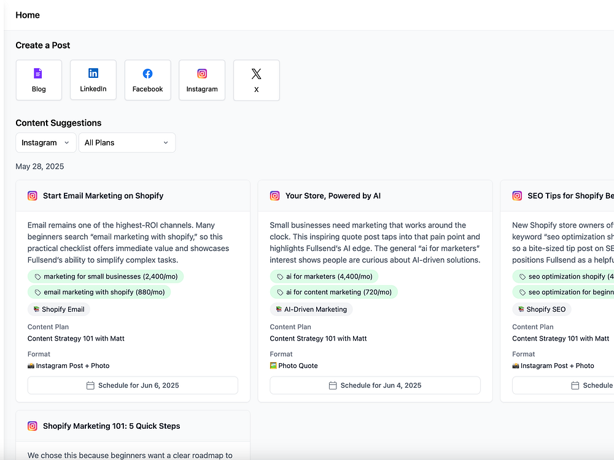Click Content Strategy 101 with Matt in SEO card
The width and height of the screenshot is (614, 460).
(561, 339)
